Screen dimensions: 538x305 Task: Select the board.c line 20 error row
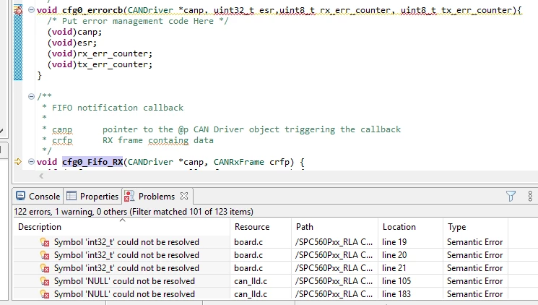pos(261,255)
